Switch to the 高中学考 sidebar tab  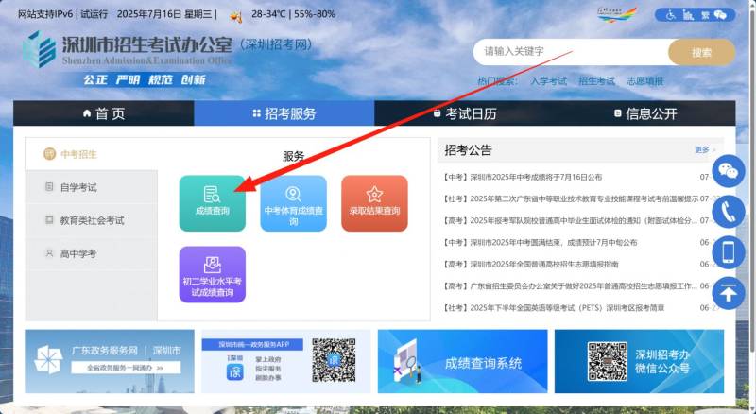tap(78, 253)
